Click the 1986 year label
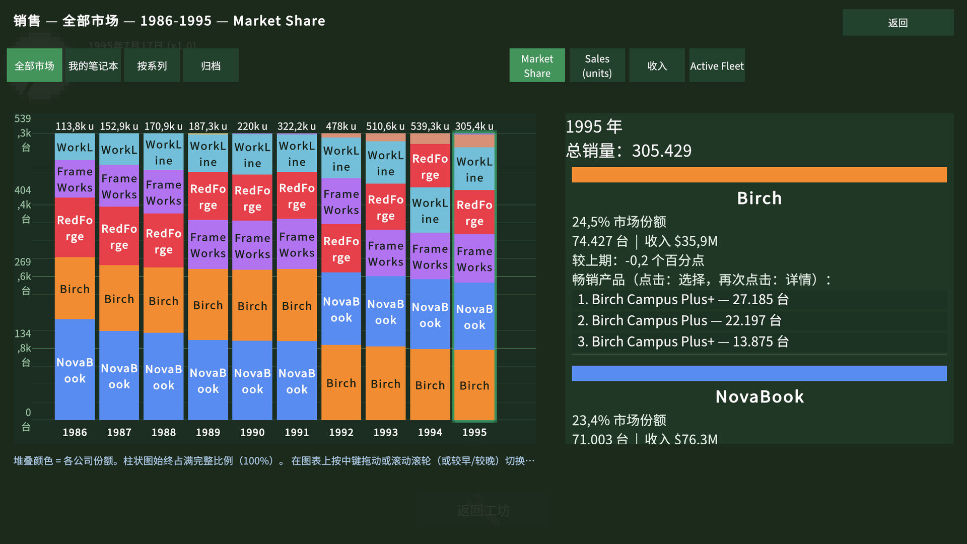Screen dimensions: 967x544 pos(75,432)
